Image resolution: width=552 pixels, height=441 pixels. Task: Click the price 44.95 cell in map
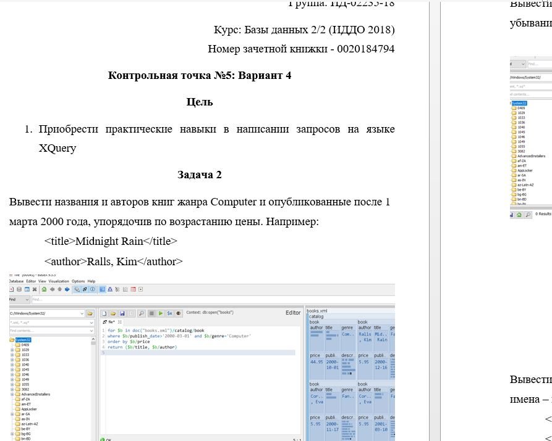coord(316,363)
